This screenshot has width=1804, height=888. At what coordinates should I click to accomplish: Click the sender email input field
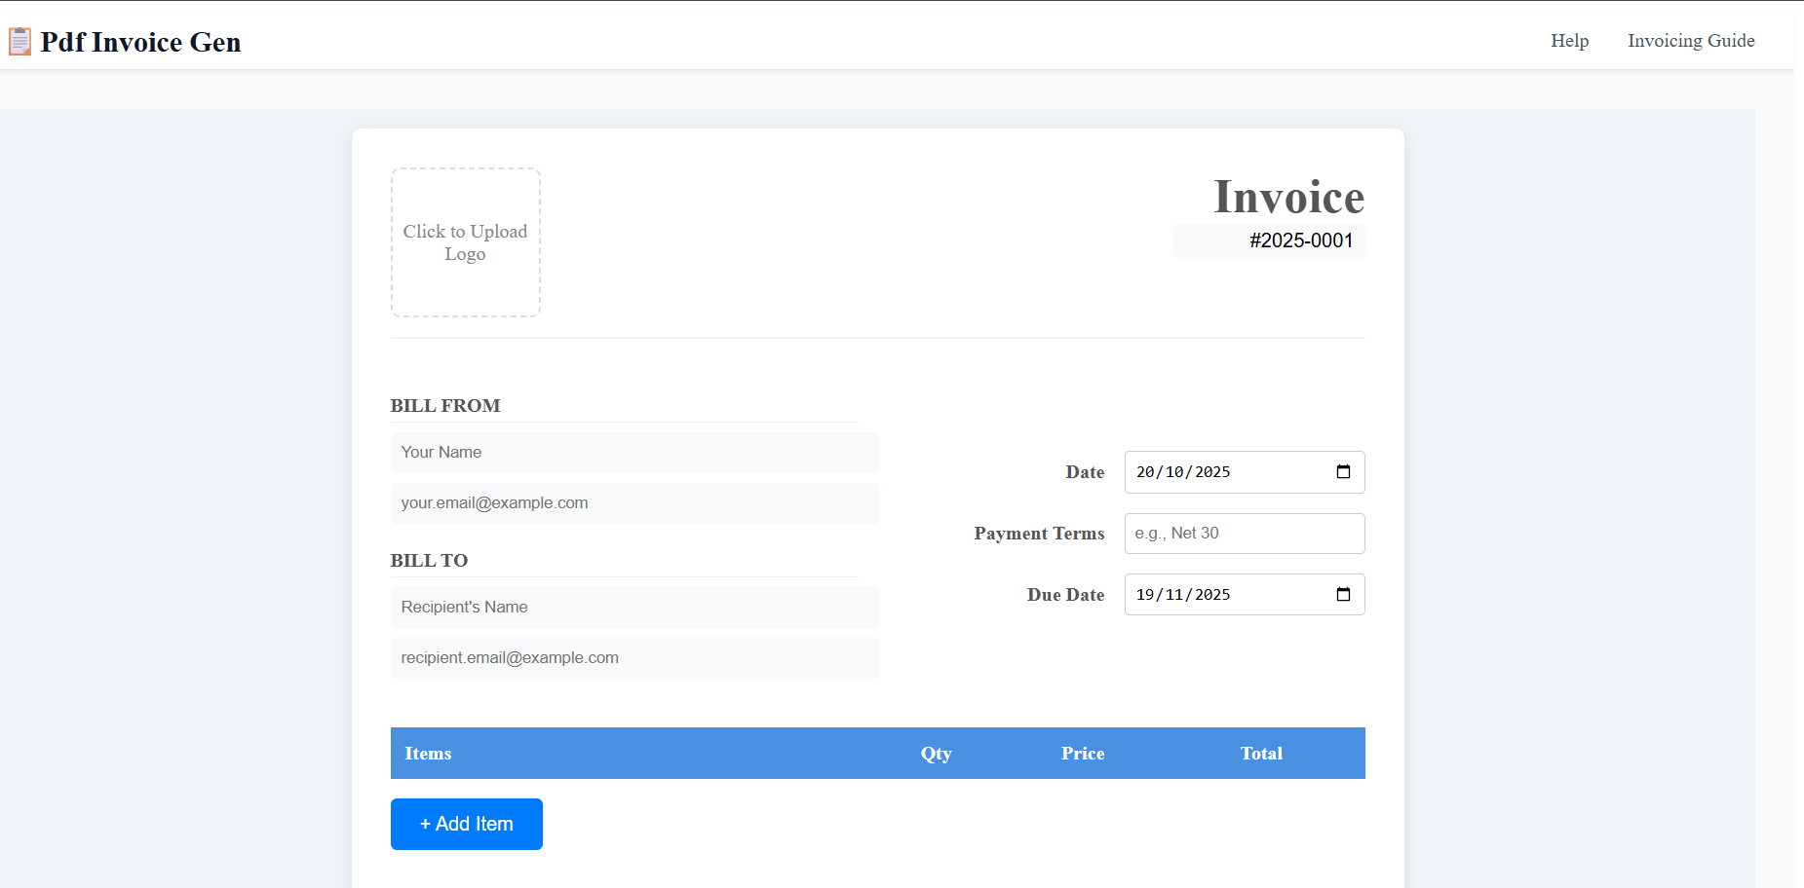(x=634, y=502)
